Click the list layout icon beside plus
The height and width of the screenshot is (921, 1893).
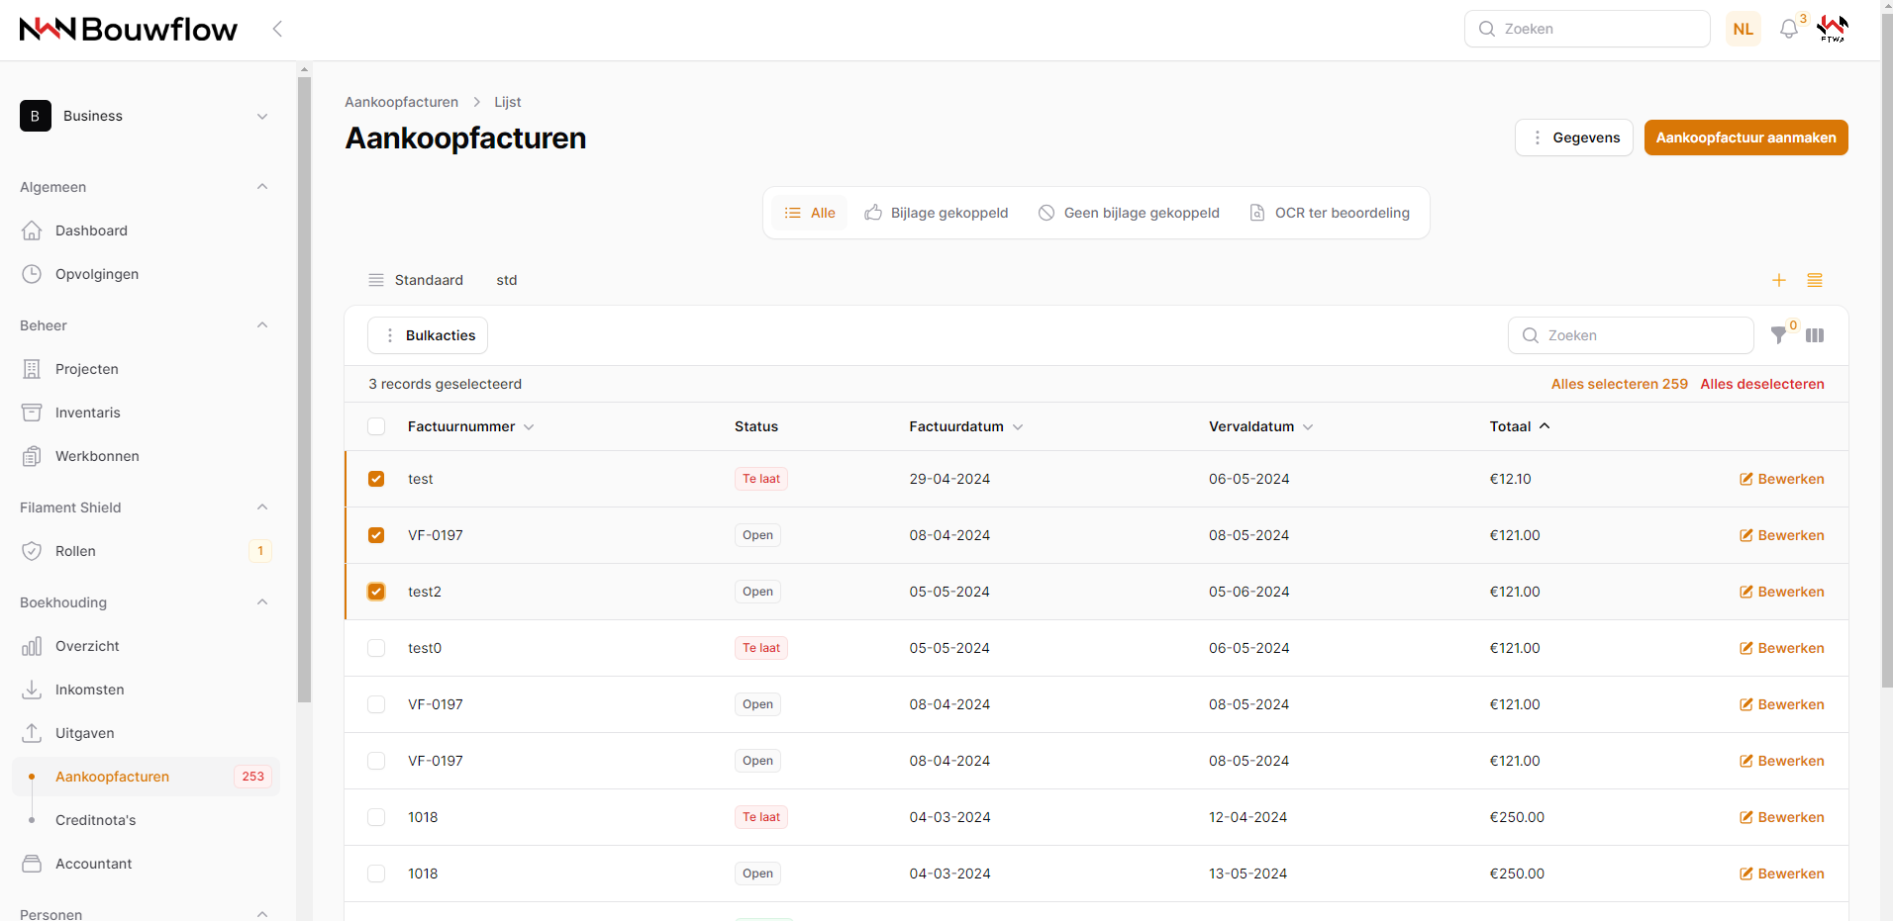click(x=1815, y=280)
